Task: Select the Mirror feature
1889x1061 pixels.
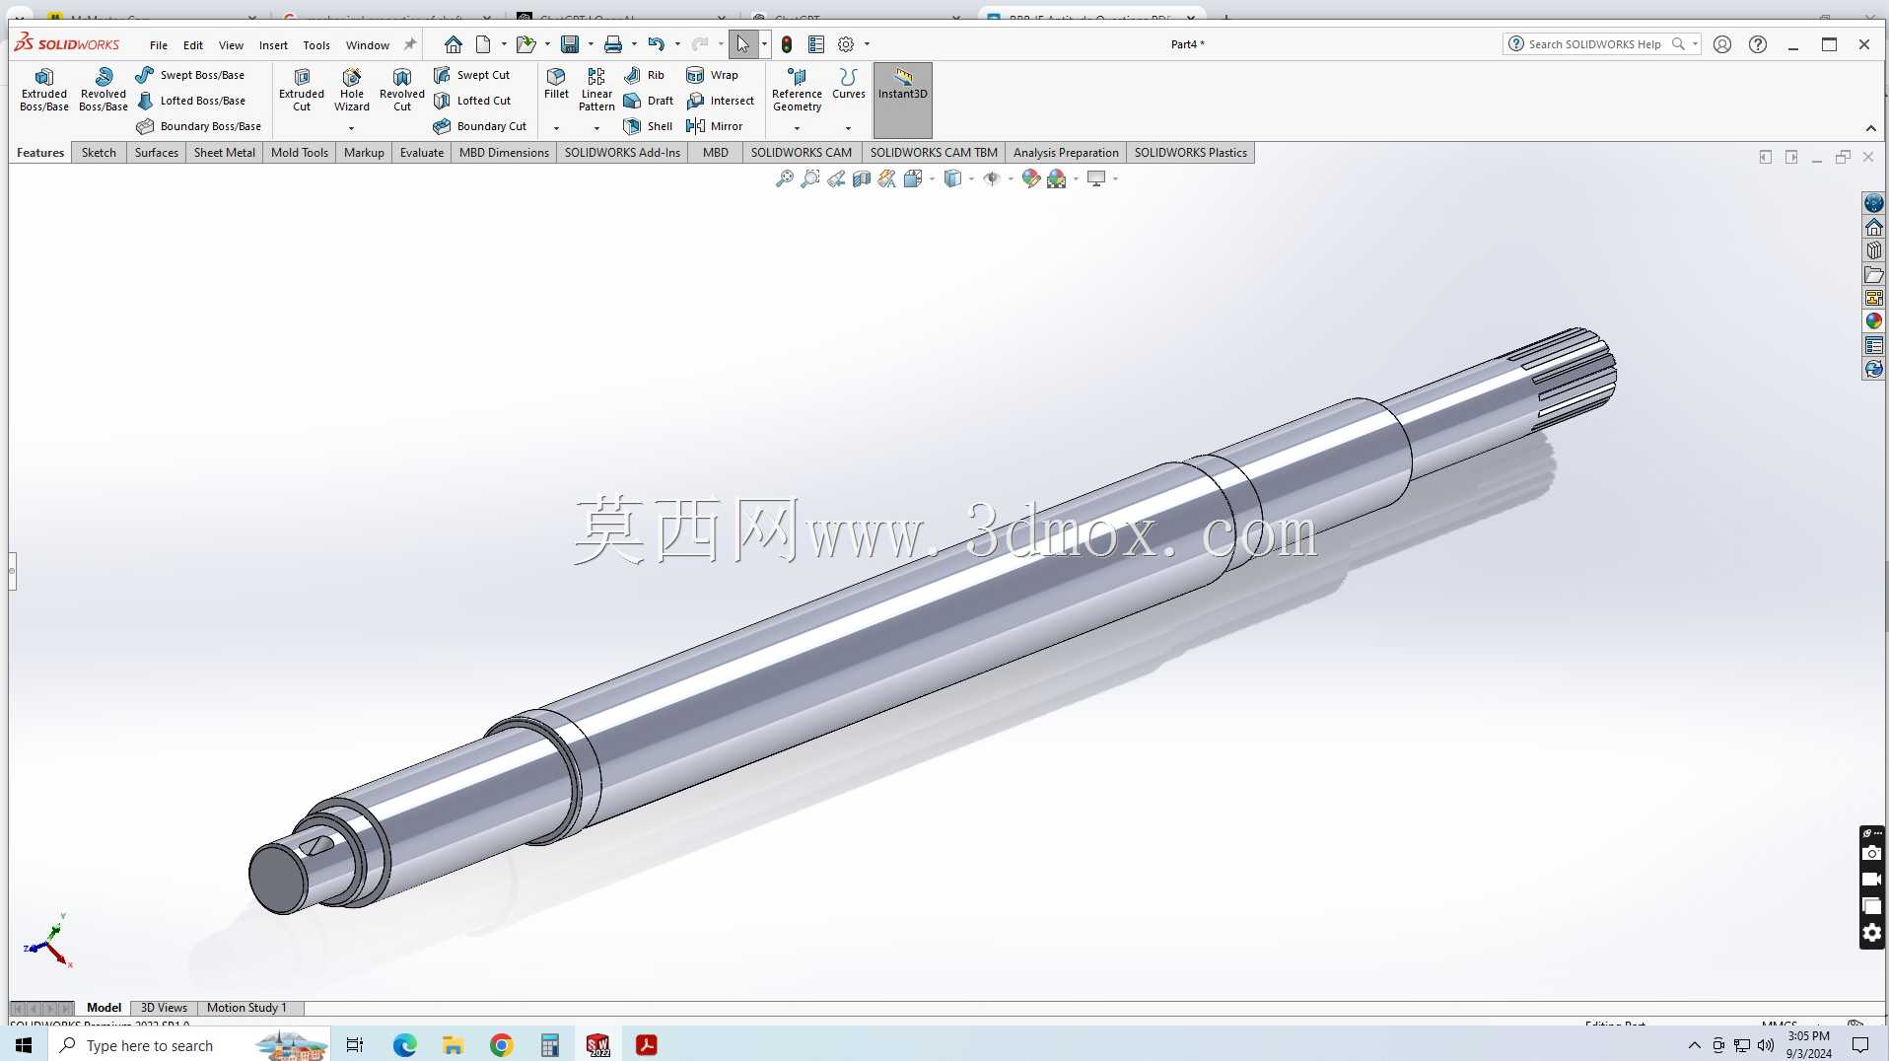Action: [x=714, y=126]
